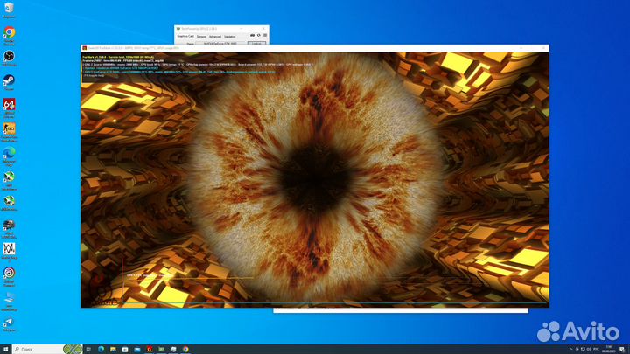630x354 pixels.
Task: Open the Validation tab in GPU-Z
Action: (x=230, y=37)
